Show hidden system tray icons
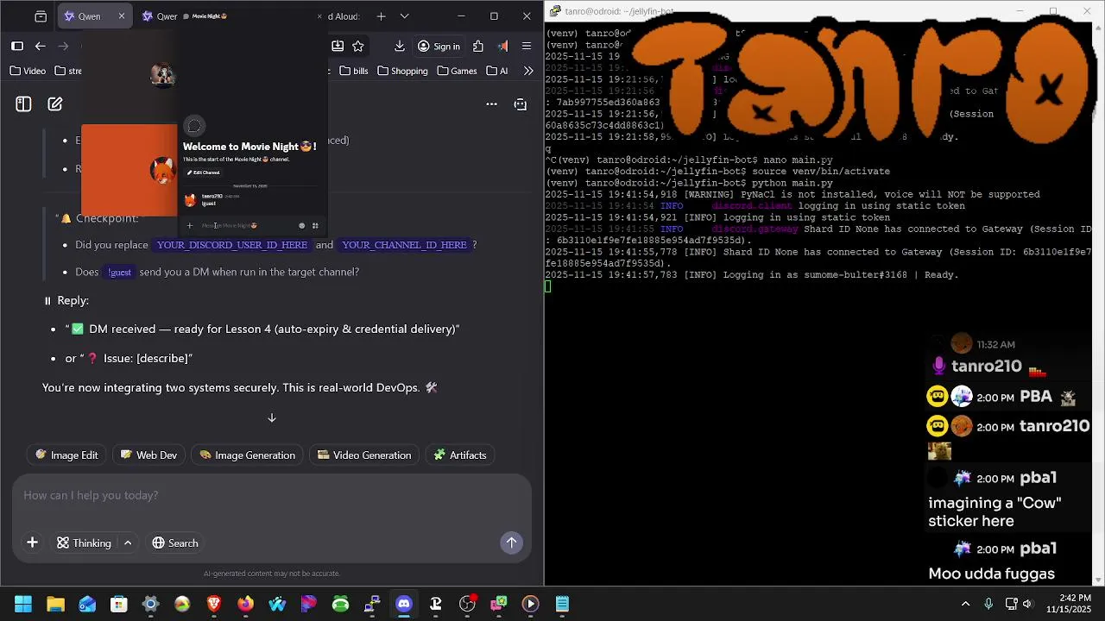Image resolution: width=1105 pixels, height=621 pixels. 965,604
